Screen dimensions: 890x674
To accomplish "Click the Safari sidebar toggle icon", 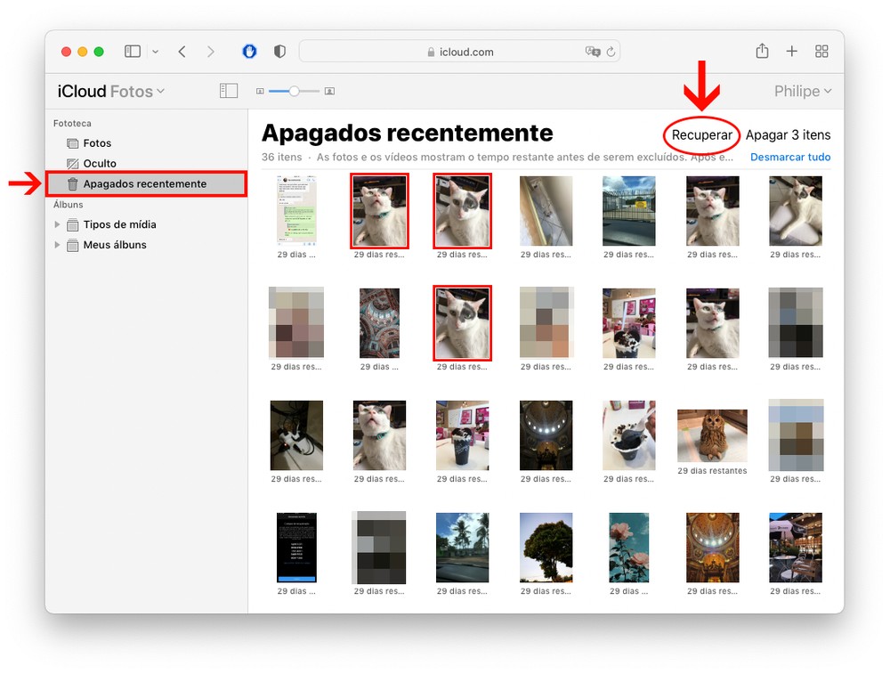I will (x=133, y=52).
